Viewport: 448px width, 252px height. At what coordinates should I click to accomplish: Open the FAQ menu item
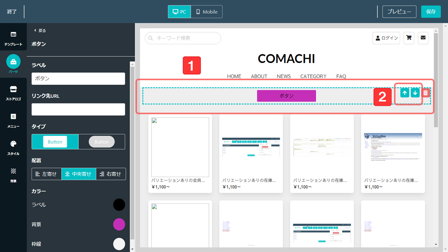341,76
